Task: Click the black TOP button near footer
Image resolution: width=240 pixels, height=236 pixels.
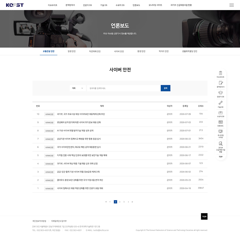Action: click(204, 216)
